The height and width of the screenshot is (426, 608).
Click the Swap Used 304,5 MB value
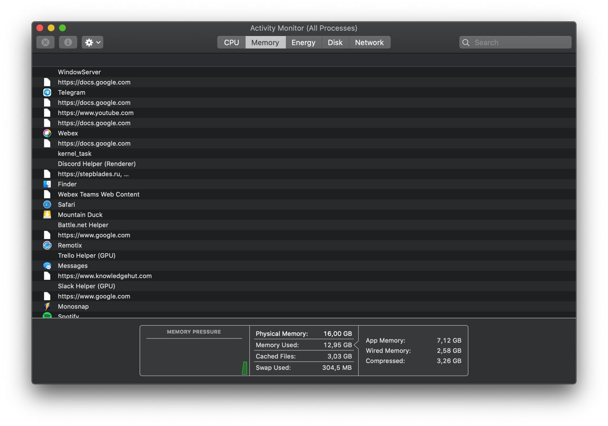(337, 368)
